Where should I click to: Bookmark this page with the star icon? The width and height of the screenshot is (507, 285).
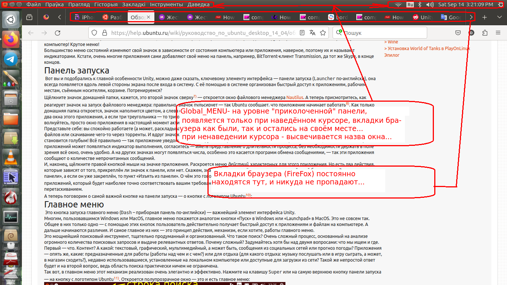[x=323, y=33]
